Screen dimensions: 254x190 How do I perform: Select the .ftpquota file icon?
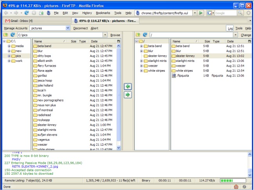pyautogui.click(x=174, y=76)
